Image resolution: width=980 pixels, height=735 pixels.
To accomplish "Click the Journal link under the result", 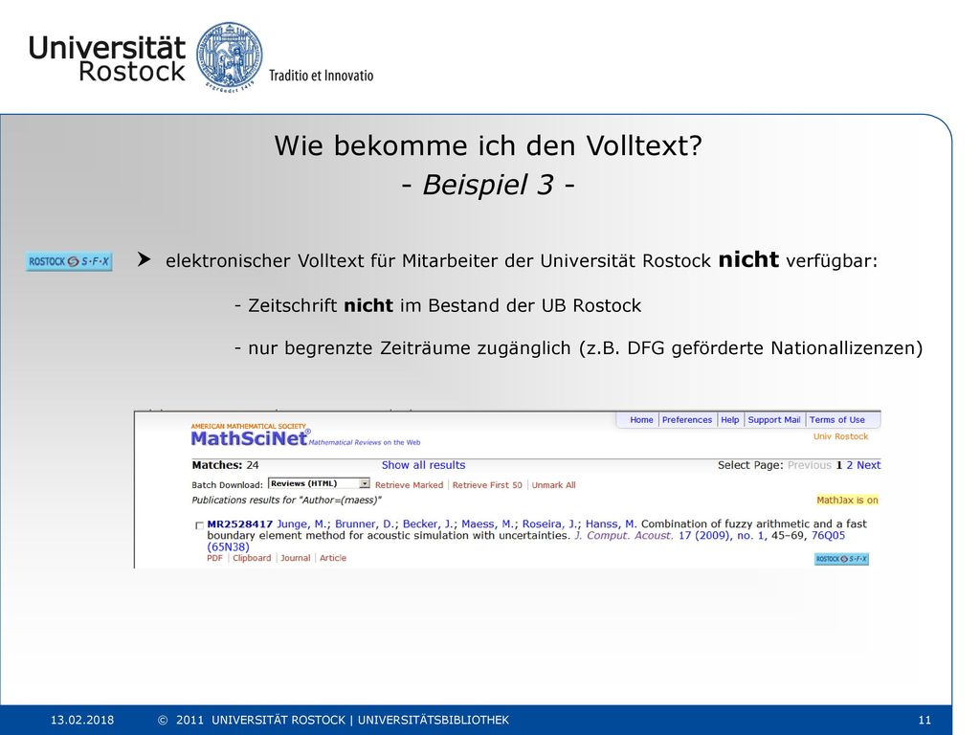I will (295, 558).
